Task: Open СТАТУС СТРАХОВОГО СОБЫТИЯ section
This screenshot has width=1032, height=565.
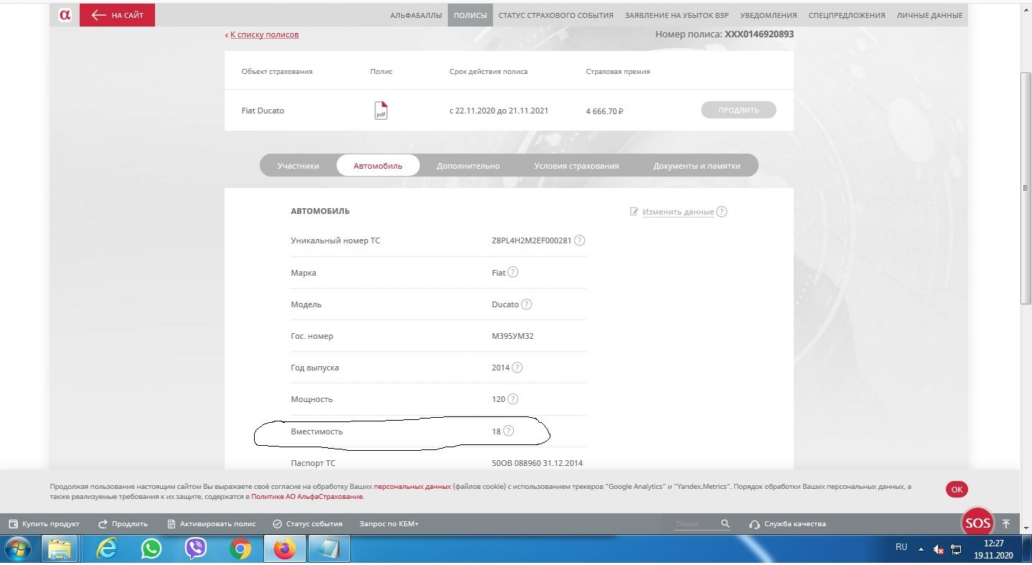Action: coord(555,15)
